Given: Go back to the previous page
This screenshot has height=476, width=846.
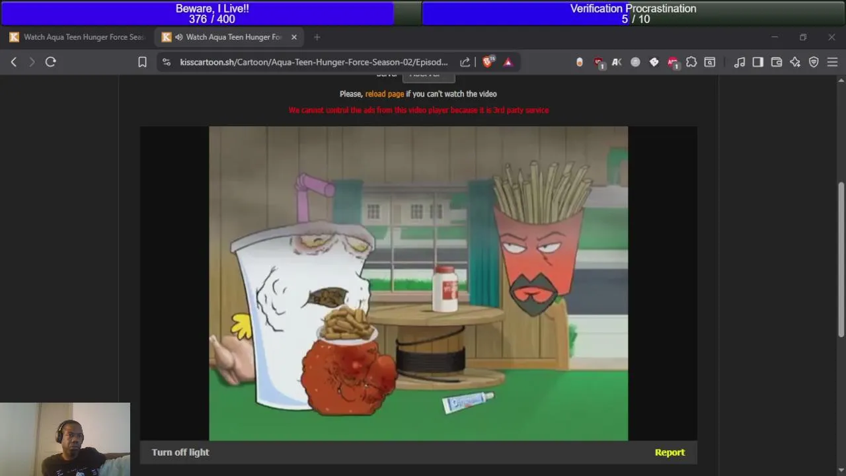Looking at the screenshot, I should tap(14, 61).
